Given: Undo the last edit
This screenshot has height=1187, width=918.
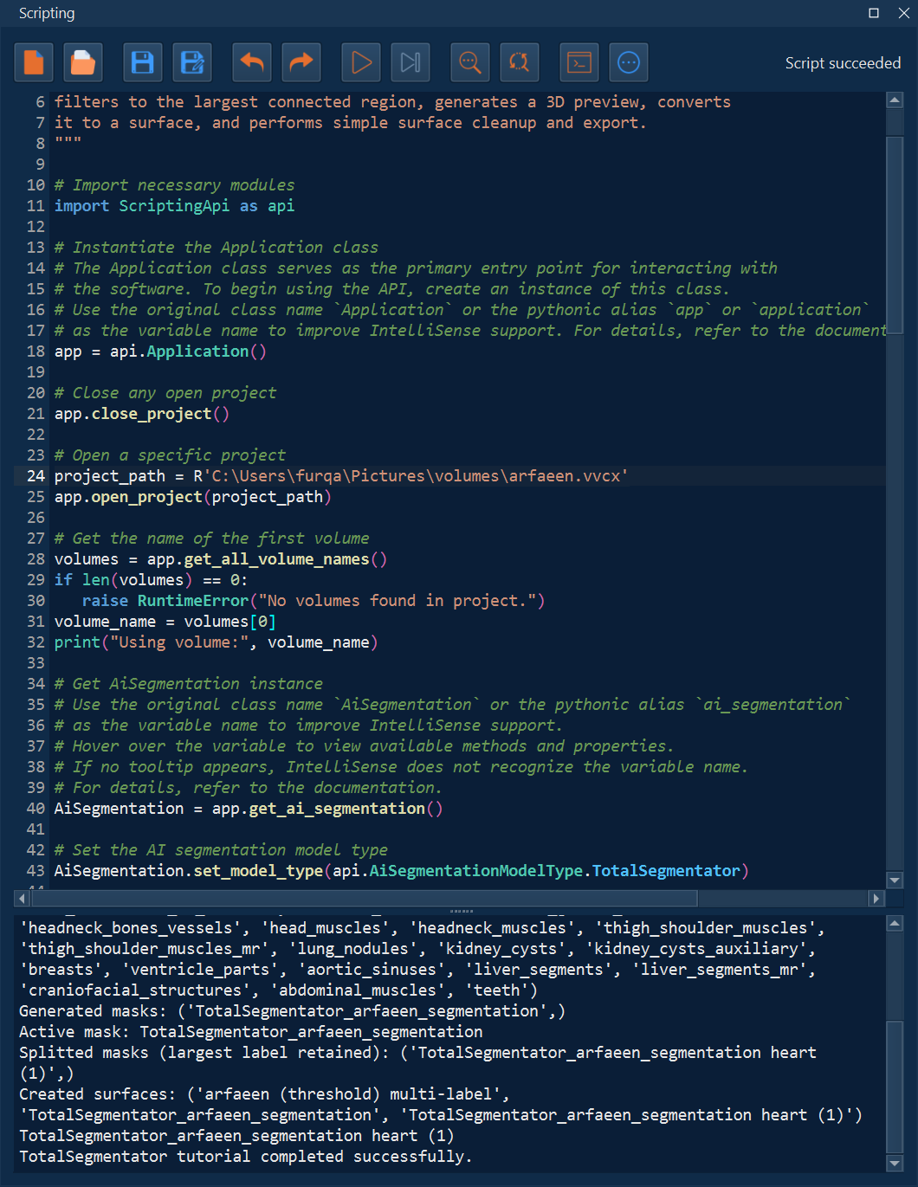Looking at the screenshot, I should [251, 61].
